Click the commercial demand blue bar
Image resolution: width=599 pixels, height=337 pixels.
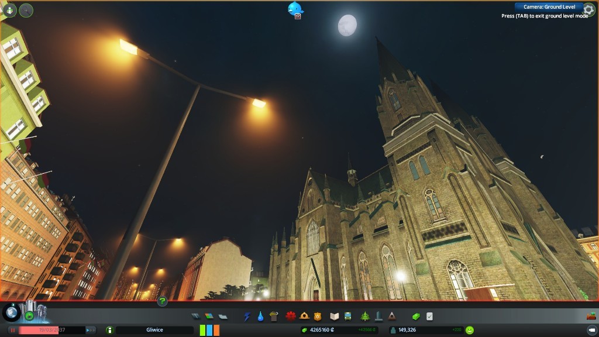(x=209, y=330)
